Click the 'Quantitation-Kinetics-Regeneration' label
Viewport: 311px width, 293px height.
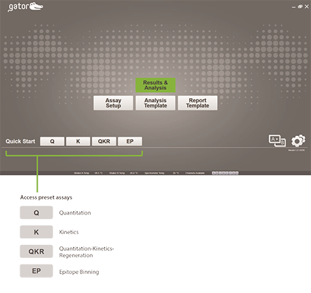coord(87,252)
